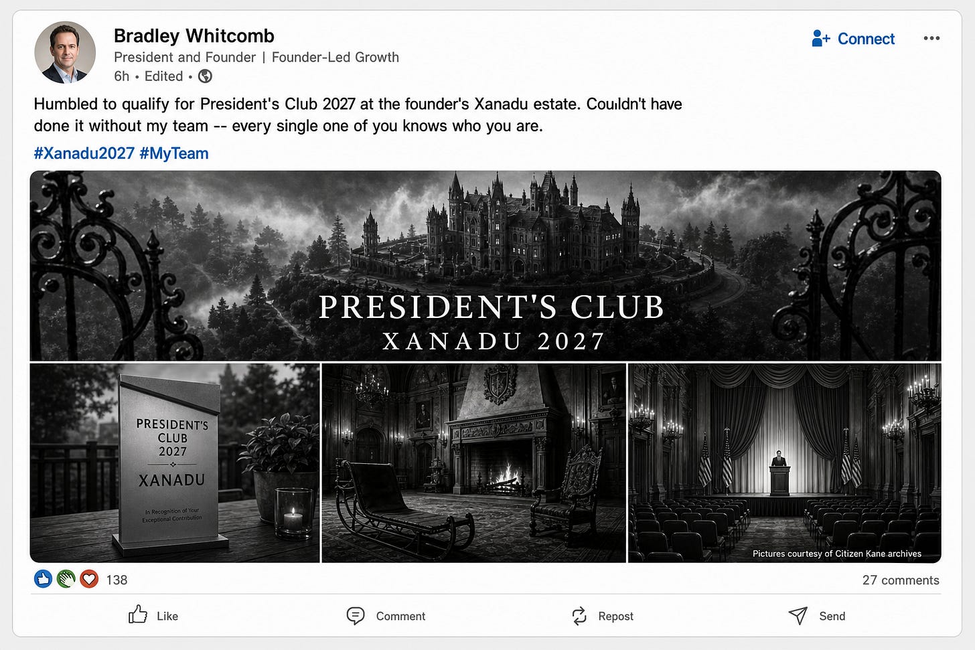The image size is (975, 650).
Task: Click the add-person icon beside Connect
Action: point(820,39)
